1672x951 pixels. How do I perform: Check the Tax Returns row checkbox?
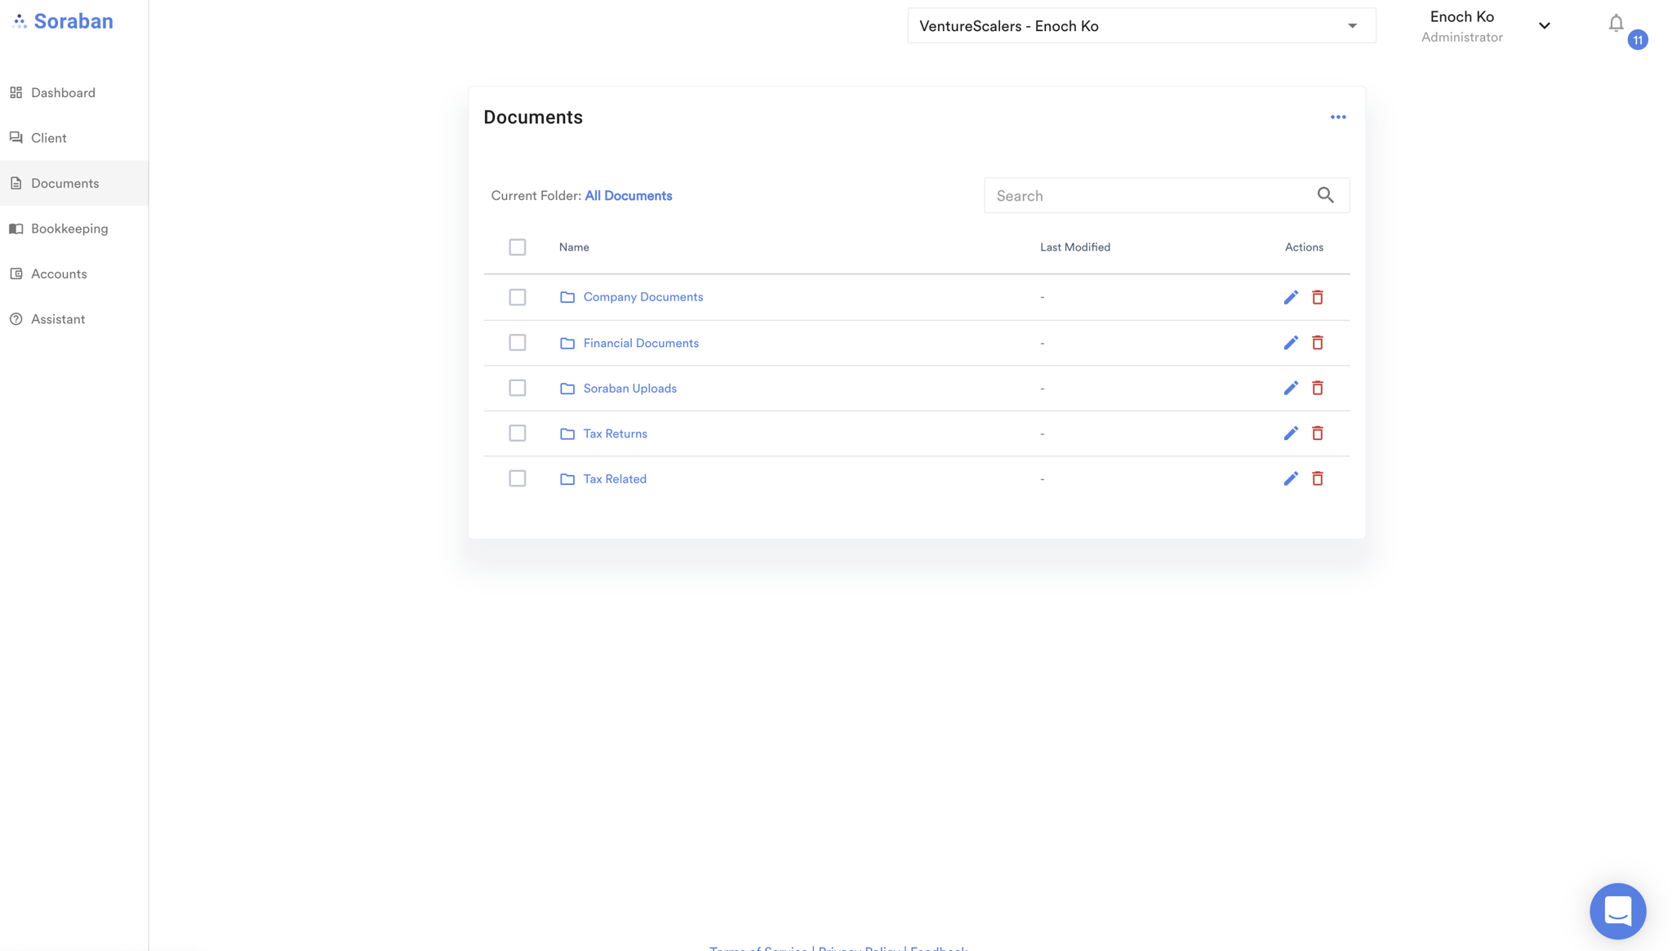coord(518,433)
